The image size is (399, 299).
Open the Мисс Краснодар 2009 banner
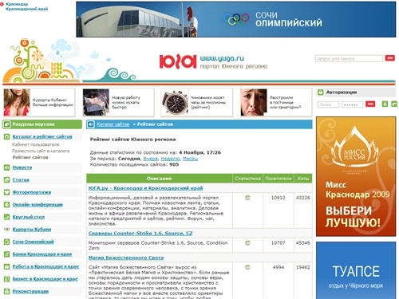point(356,176)
